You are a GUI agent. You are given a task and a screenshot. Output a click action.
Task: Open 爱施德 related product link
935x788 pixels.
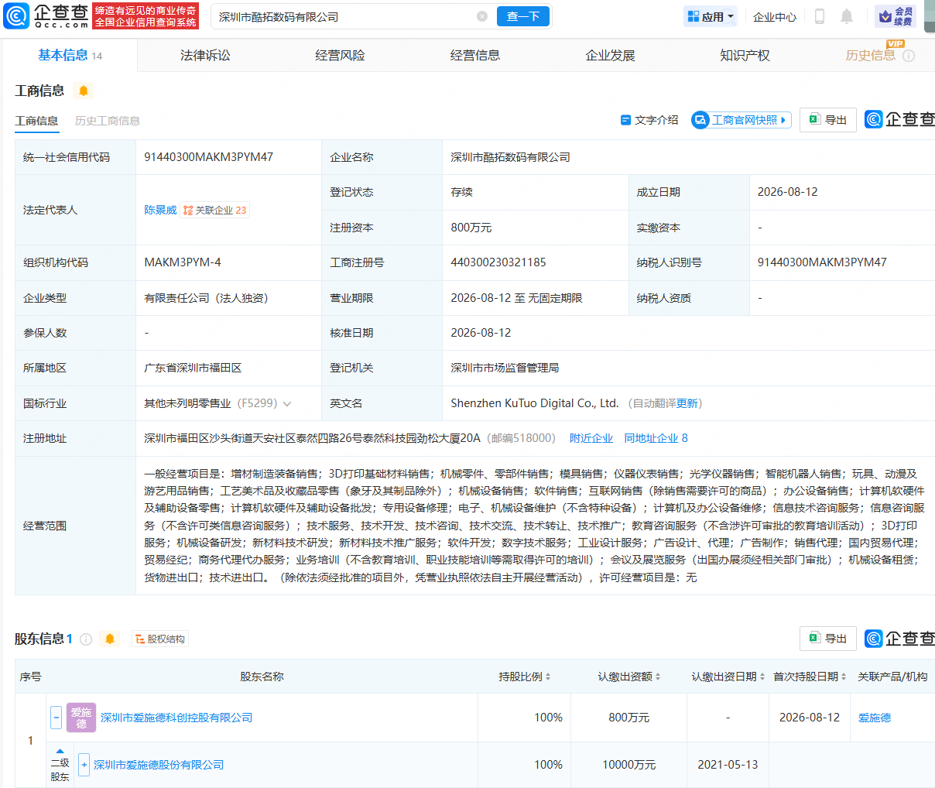[875, 718]
